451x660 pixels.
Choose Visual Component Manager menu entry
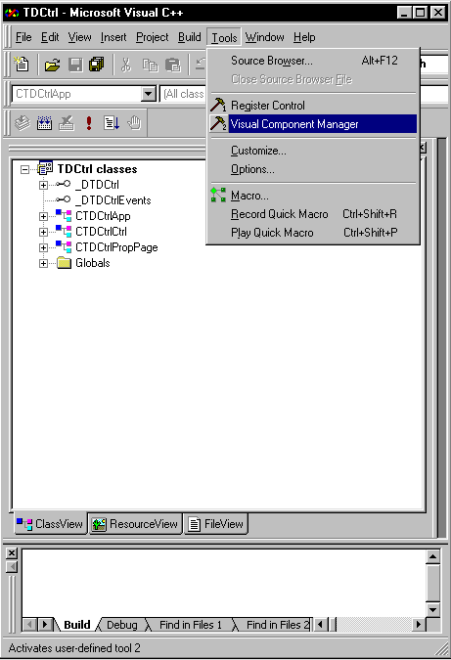pos(313,124)
